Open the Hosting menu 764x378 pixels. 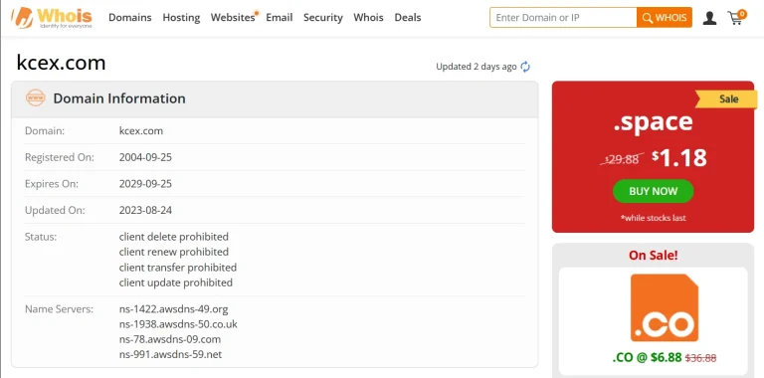coord(181,18)
